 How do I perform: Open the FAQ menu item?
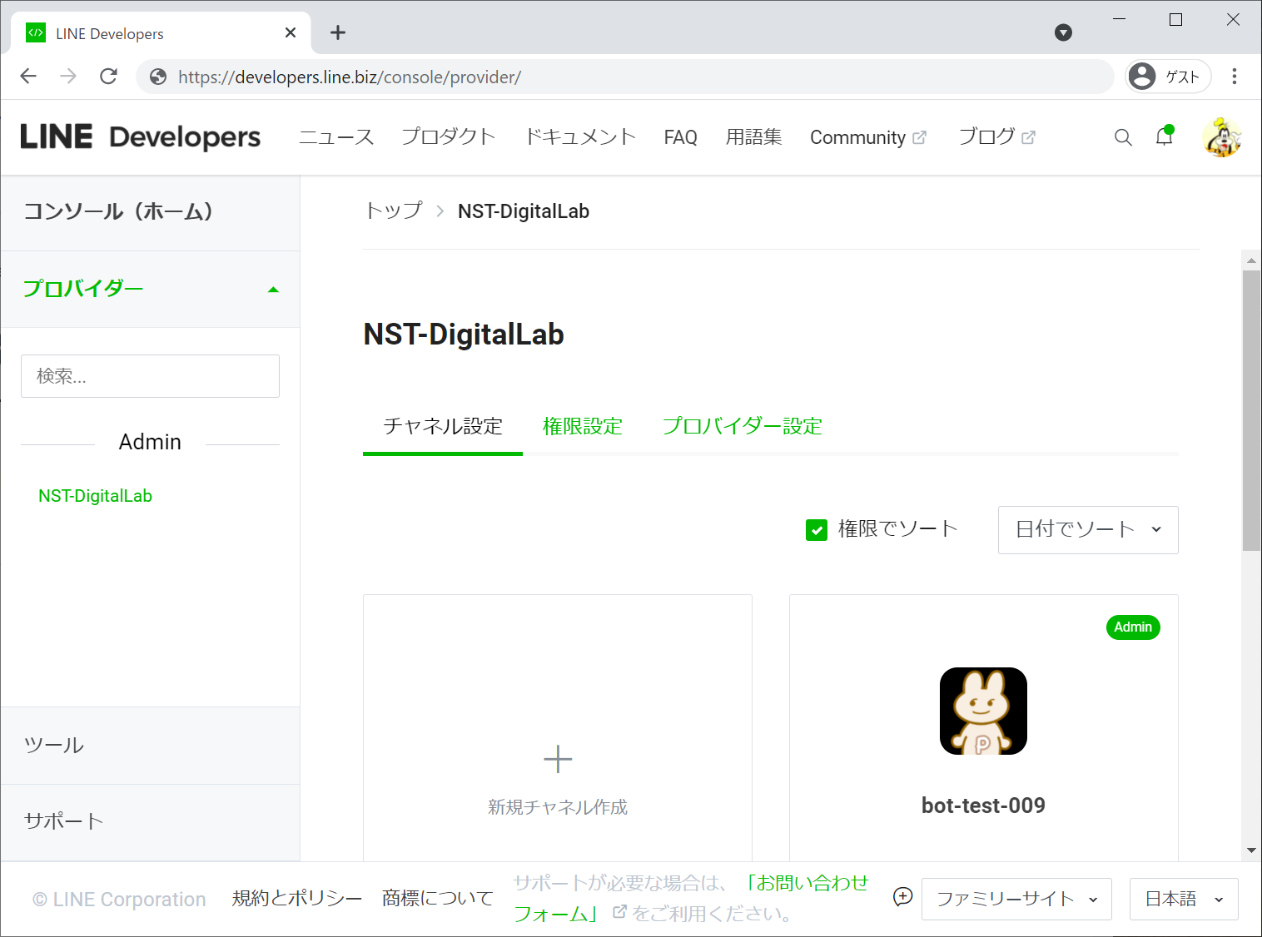pos(680,137)
